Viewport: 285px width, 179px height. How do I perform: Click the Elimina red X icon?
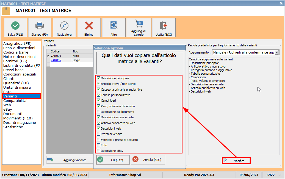(x=89, y=26)
